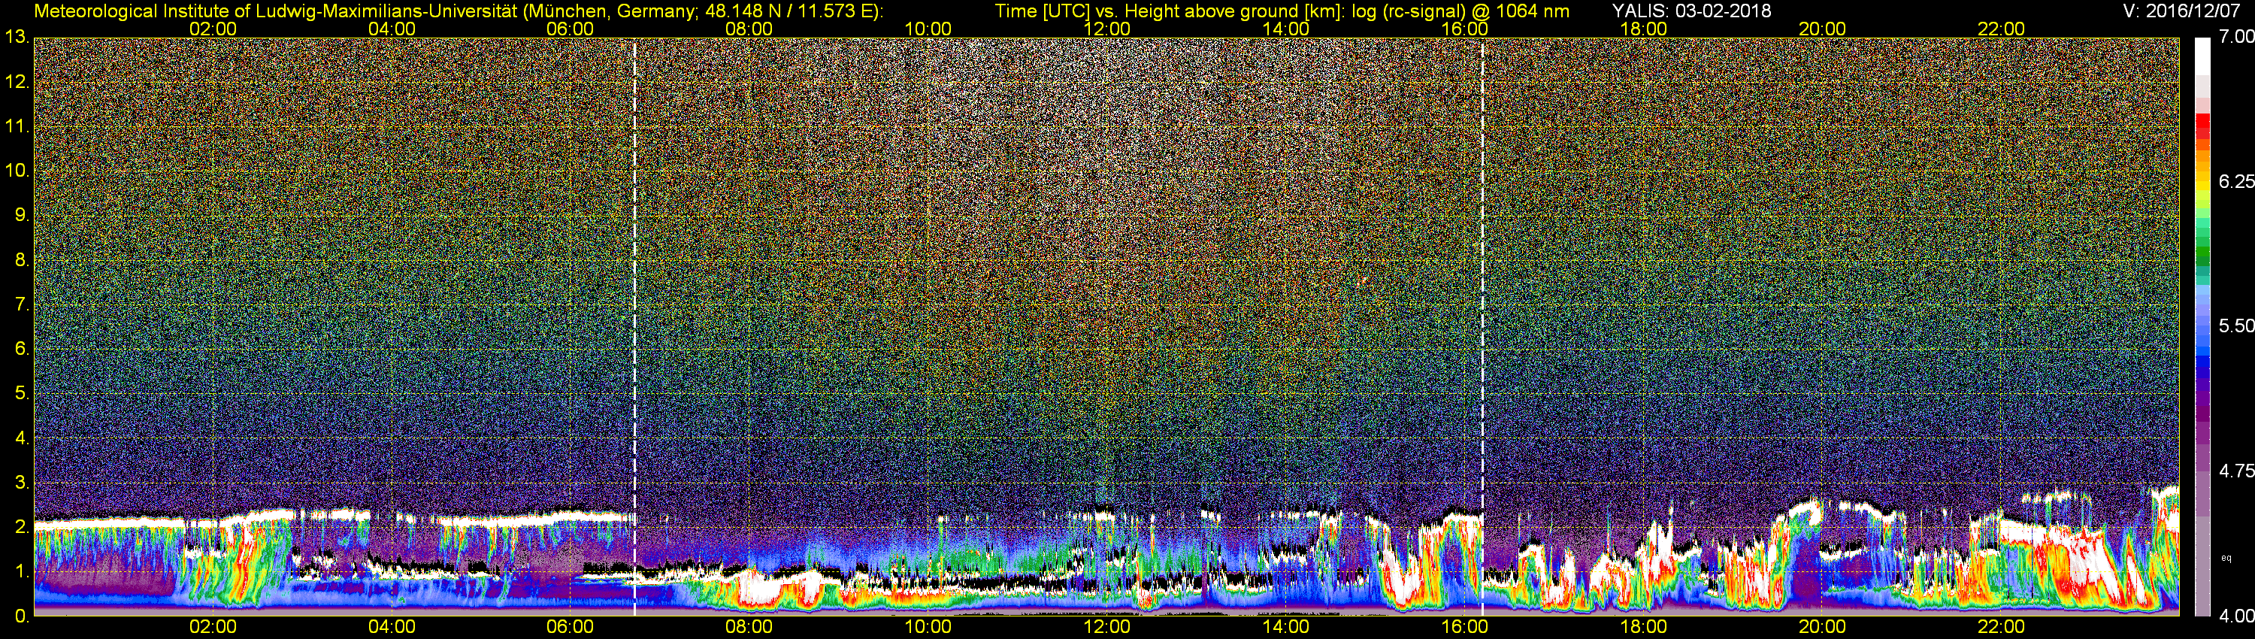Viewport: 2255px width, 639px height.
Task: Click '12:00' on the bottom time axis
Action: coord(1106,627)
